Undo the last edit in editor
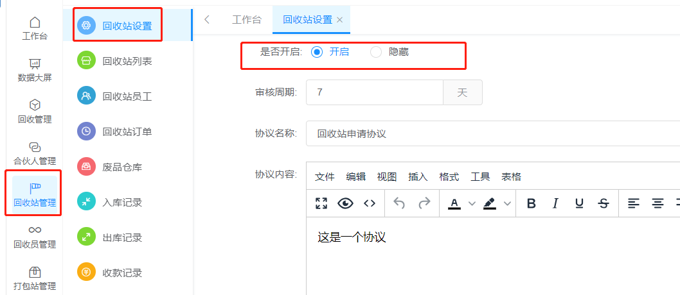680x295 pixels. (399, 203)
